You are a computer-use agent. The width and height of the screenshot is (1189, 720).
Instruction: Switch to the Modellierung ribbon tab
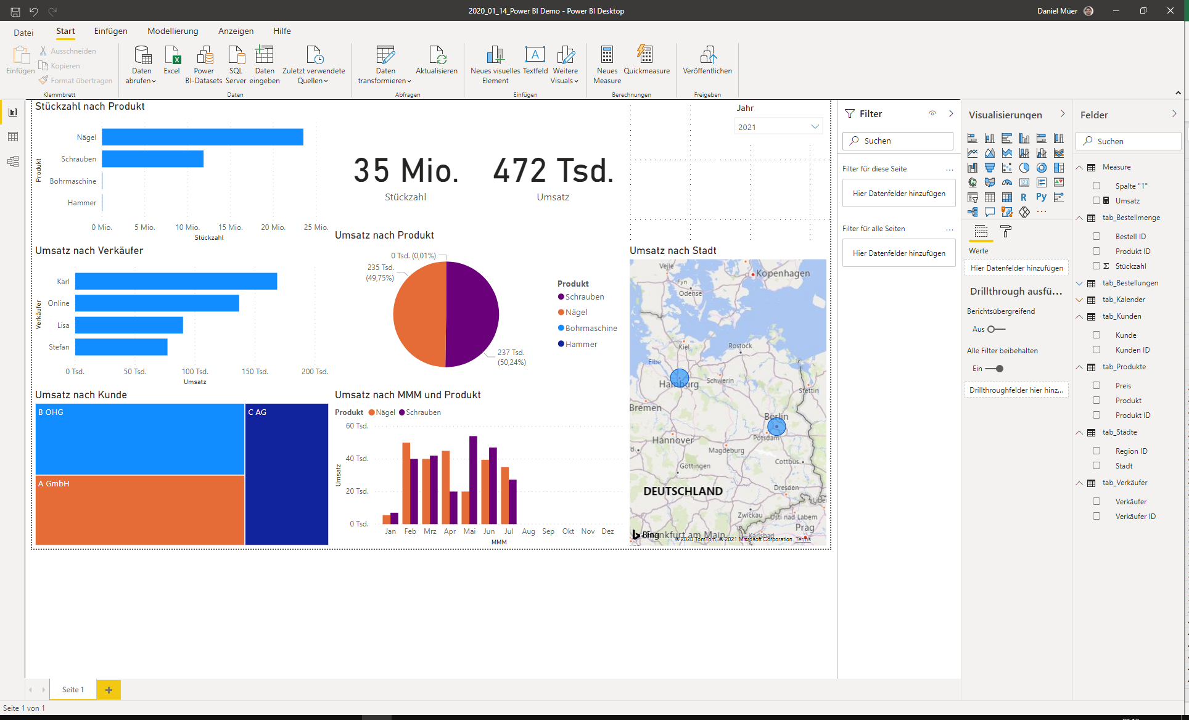173,31
